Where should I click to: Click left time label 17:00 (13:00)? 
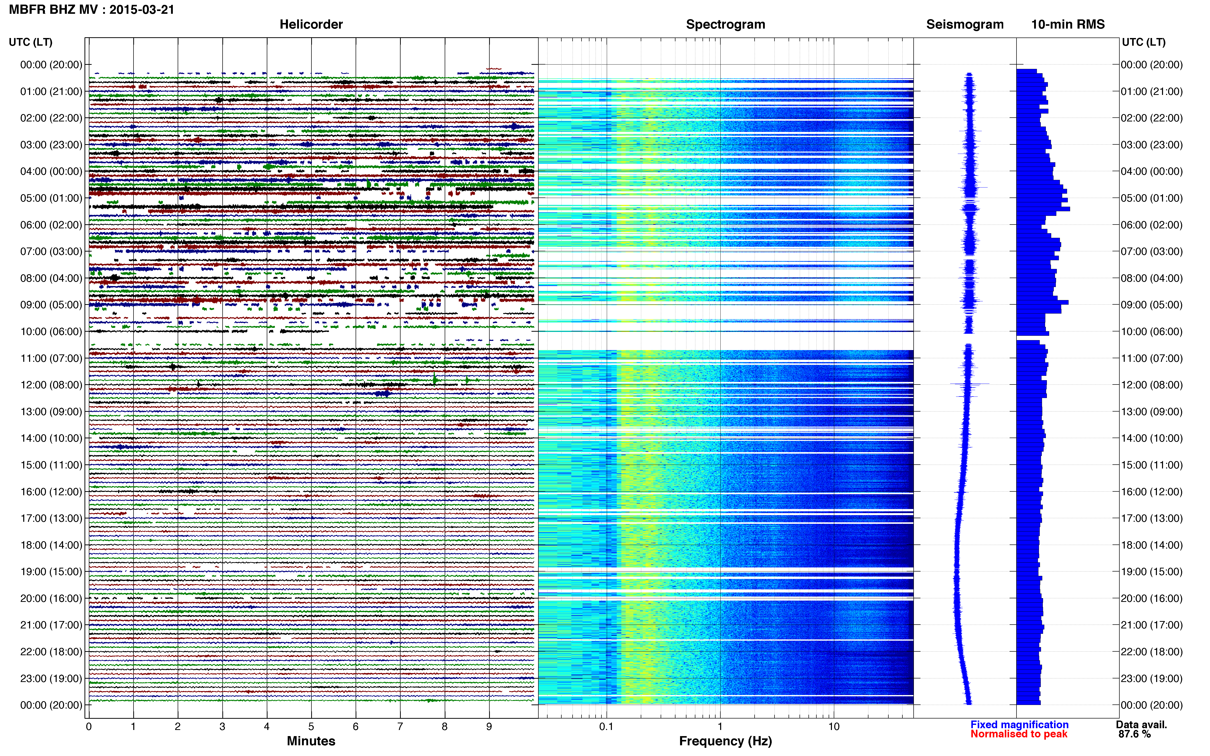click(x=51, y=518)
